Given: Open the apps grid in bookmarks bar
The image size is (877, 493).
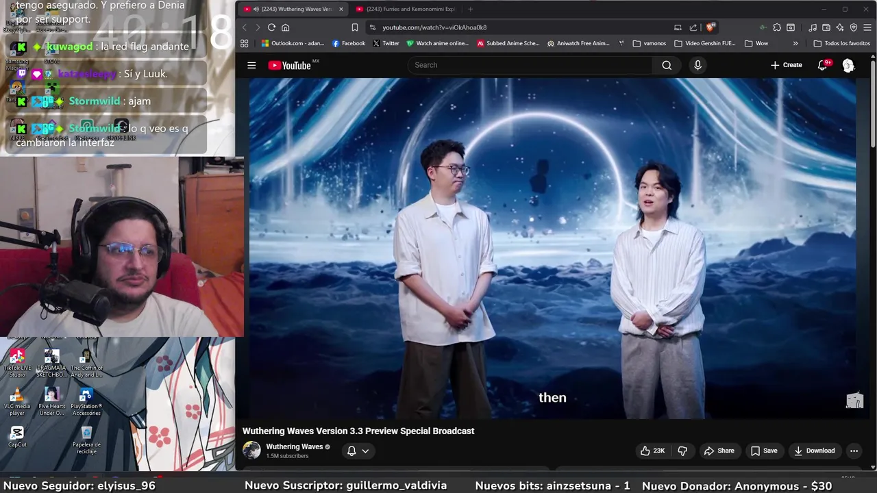Looking at the screenshot, I should [244, 43].
